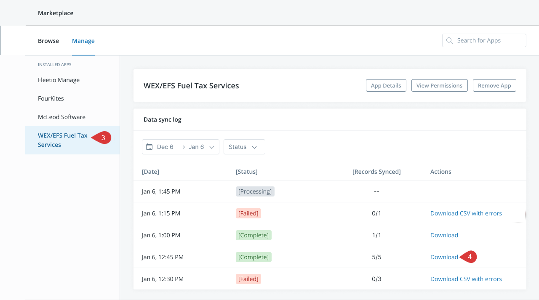This screenshot has height=300, width=539.
Task: Click the search magnifier icon
Action: pyautogui.click(x=449, y=40)
